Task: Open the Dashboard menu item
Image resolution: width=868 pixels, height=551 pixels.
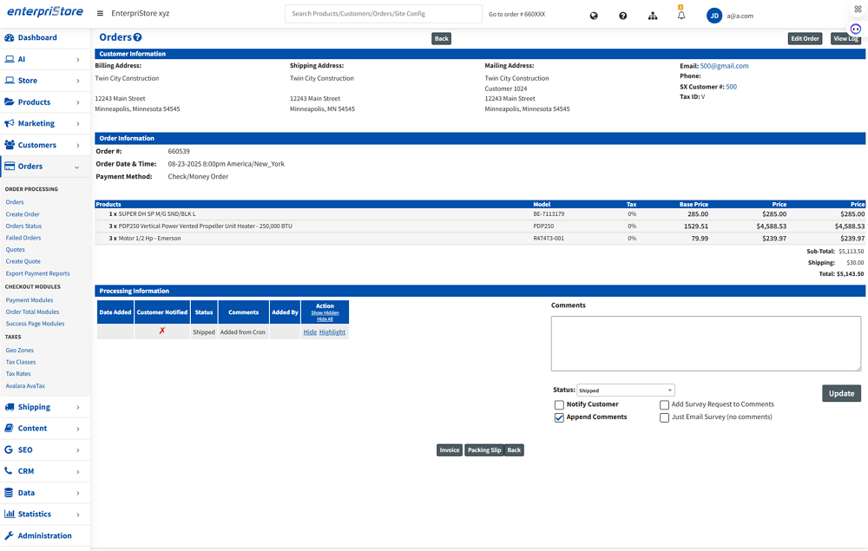Action: point(37,38)
